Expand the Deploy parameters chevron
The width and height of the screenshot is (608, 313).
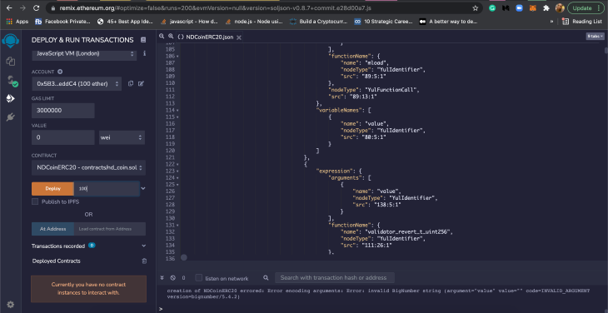143,189
